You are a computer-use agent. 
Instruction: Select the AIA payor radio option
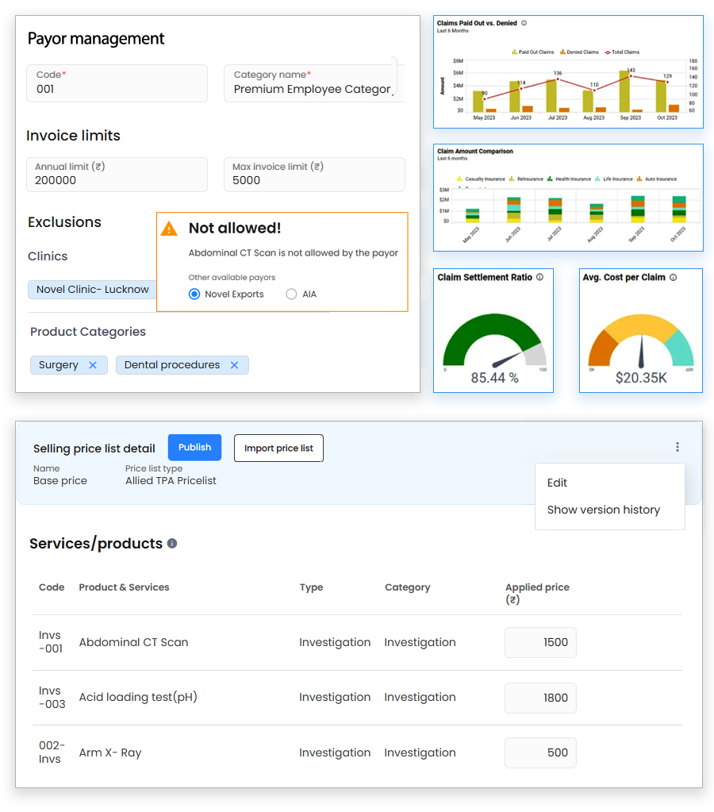(x=291, y=294)
